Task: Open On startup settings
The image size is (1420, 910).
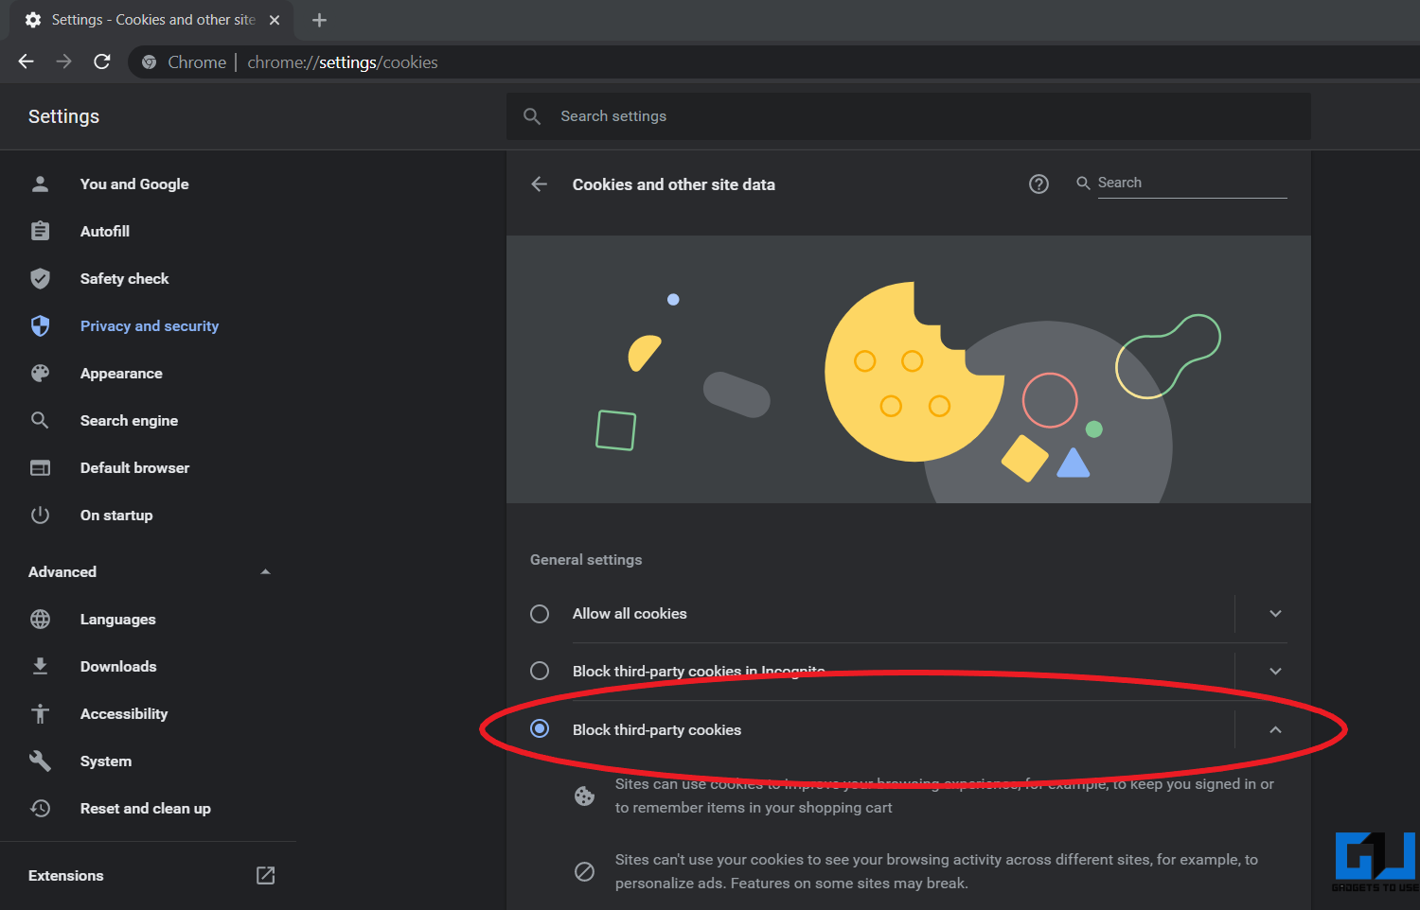Action: pos(116,516)
